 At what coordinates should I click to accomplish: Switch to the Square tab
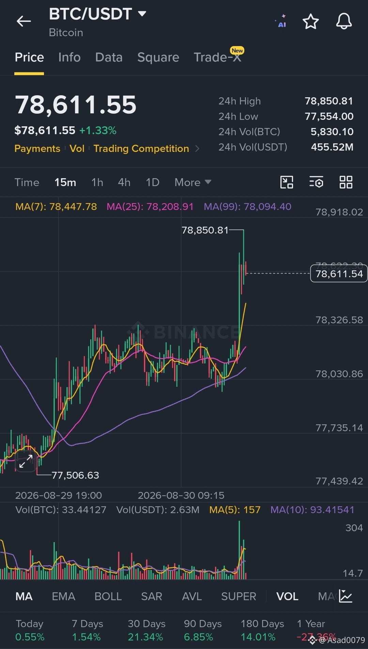pyautogui.click(x=158, y=57)
